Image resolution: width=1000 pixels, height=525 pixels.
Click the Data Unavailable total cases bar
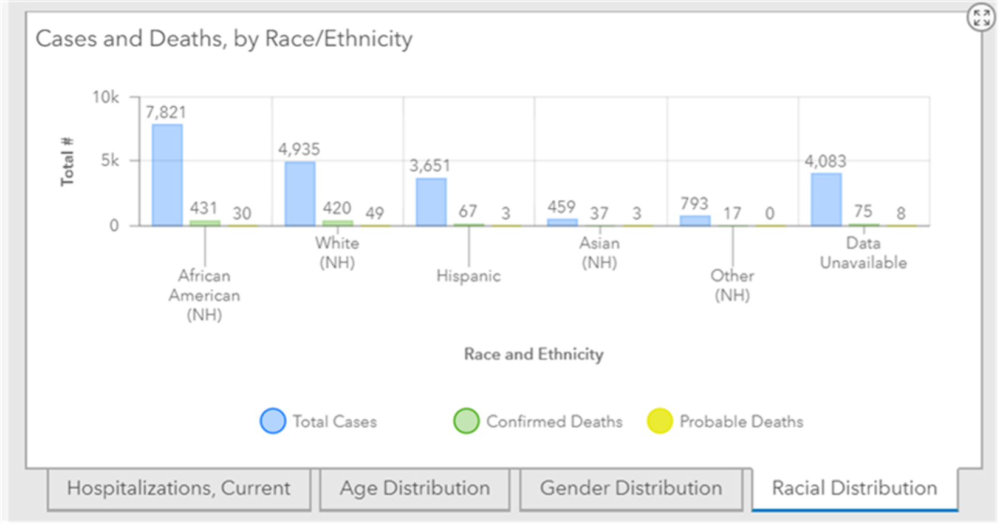[826, 200]
